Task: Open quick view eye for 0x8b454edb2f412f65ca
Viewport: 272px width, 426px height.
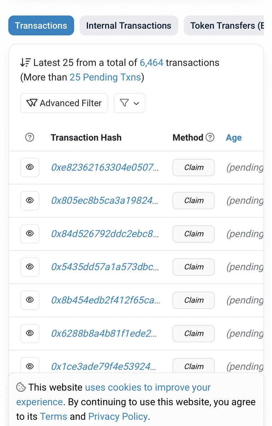Action: coord(30,300)
